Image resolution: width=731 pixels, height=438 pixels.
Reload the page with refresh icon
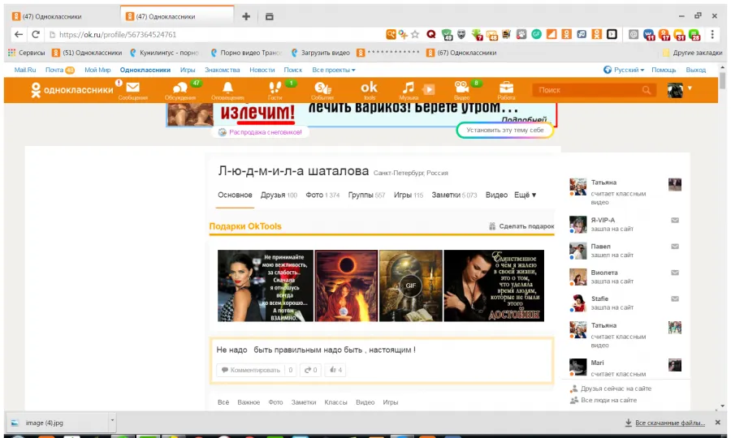pos(36,34)
